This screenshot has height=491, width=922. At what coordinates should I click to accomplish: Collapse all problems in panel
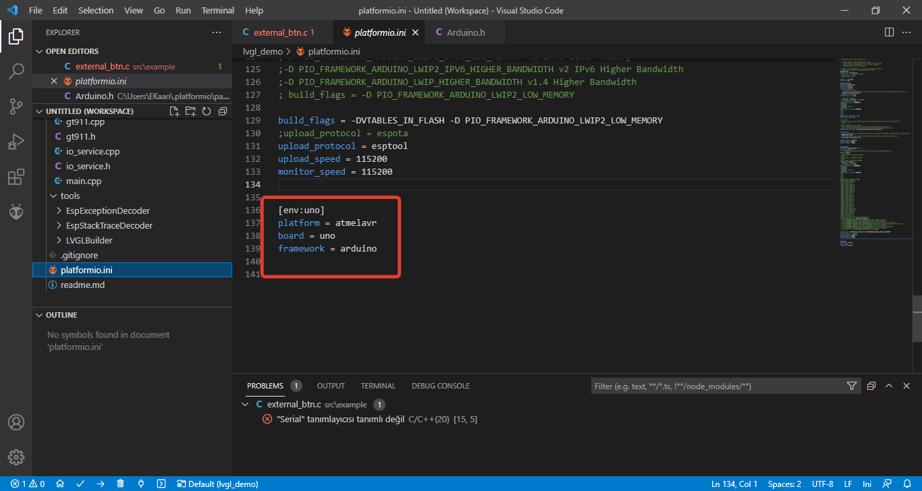[x=871, y=386]
